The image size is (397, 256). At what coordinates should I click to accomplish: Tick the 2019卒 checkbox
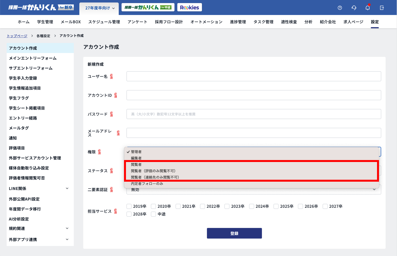click(x=129, y=206)
